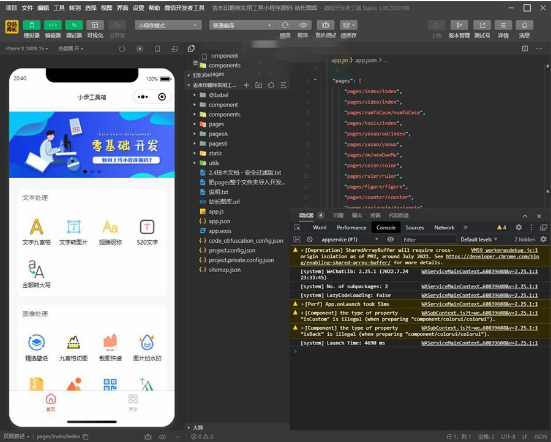Click the clear cache layers icon
The width and height of the screenshot is (551, 442).
tap(348, 25)
